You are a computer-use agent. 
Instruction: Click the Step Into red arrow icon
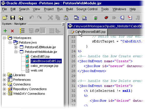(x=130, y=18)
